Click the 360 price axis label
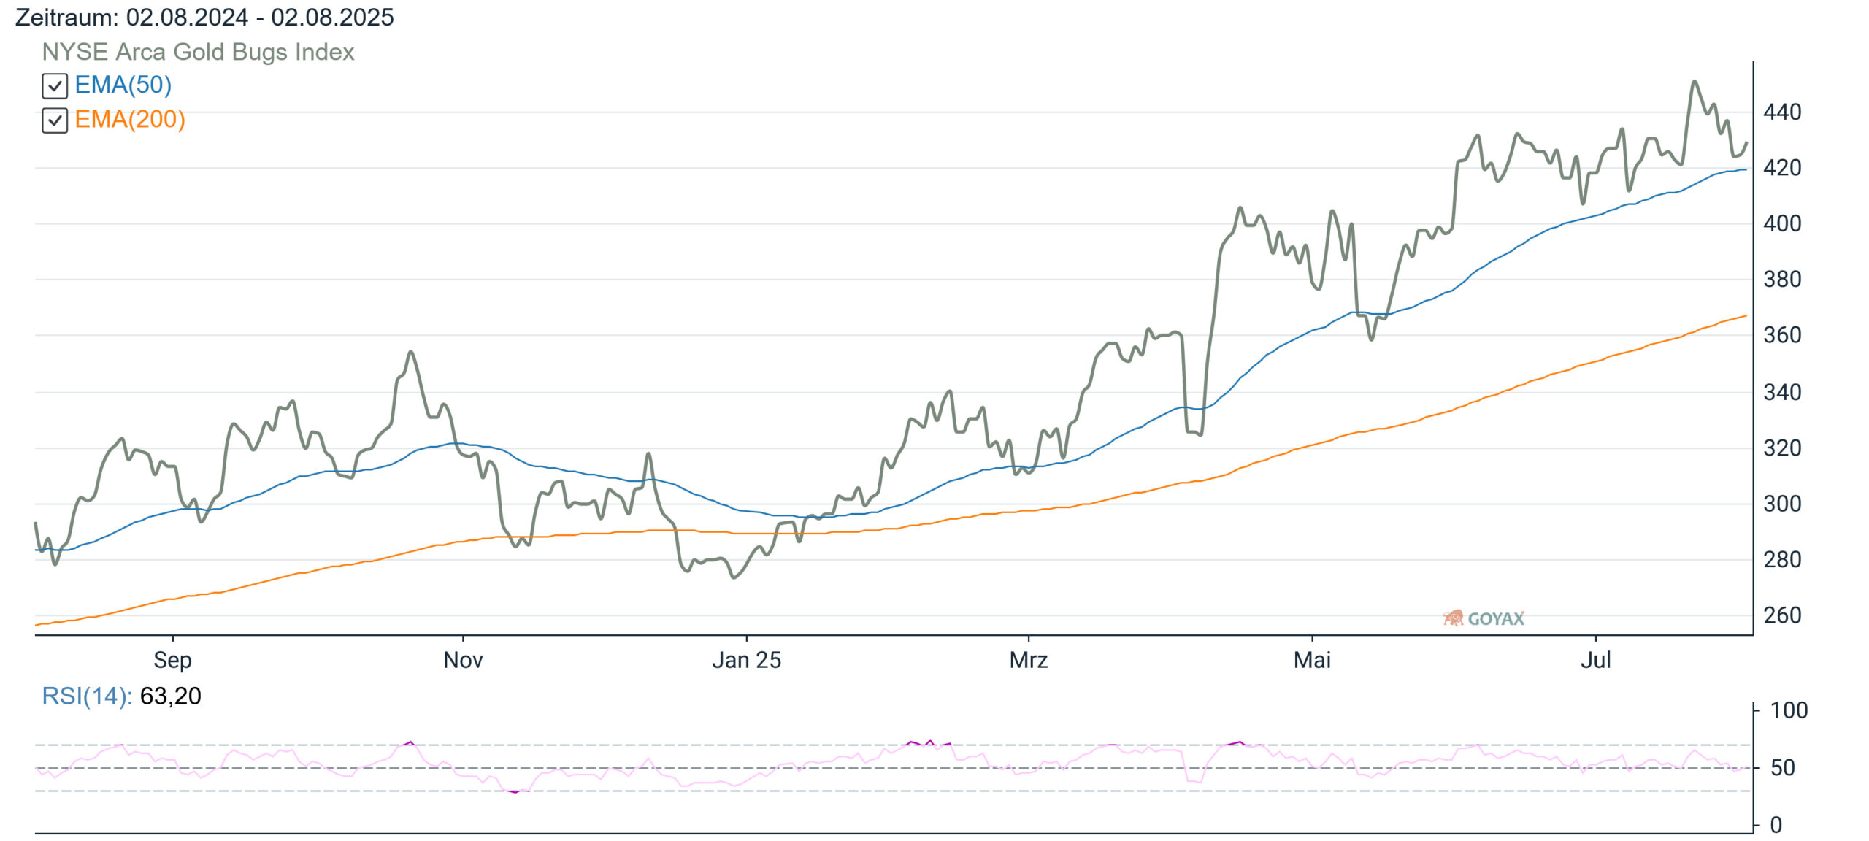The height and width of the screenshot is (841, 1869). (x=1782, y=336)
